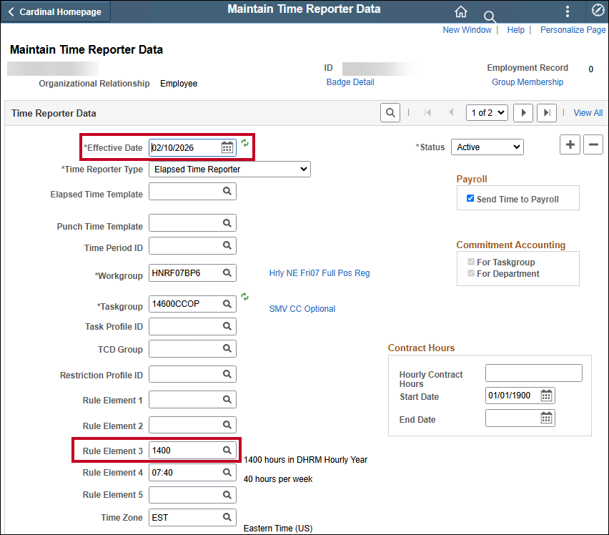Screen dimensions: 609x535
Task: Expand the Time Reporter Type dropdown
Action: pos(229,169)
